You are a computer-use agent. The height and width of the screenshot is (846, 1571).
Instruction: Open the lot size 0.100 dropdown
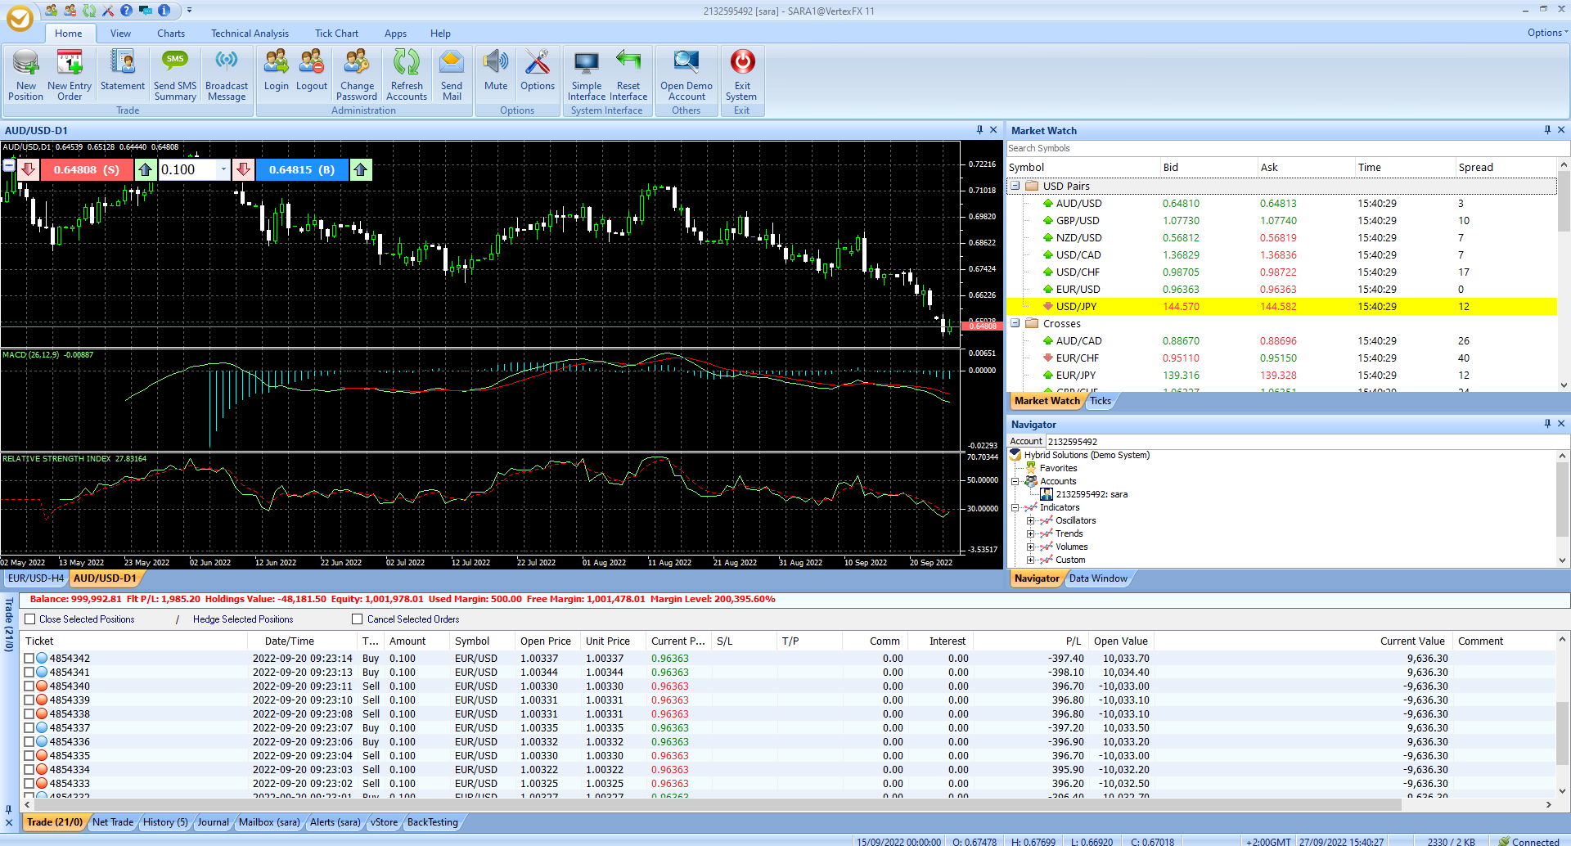click(223, 169)
